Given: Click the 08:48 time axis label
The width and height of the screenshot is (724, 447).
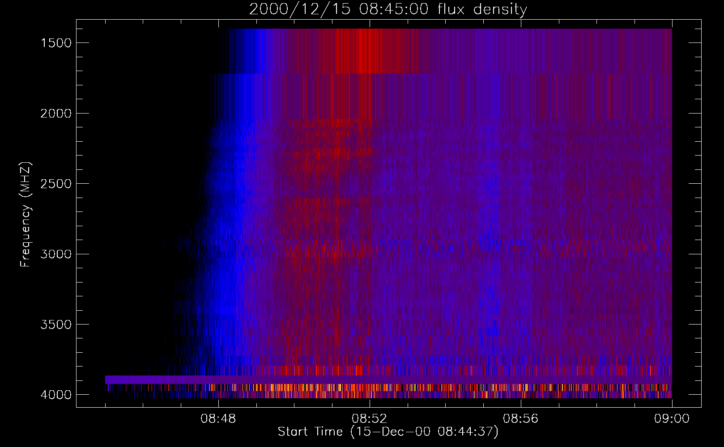Looking at the screenshot, I should 218,419.
